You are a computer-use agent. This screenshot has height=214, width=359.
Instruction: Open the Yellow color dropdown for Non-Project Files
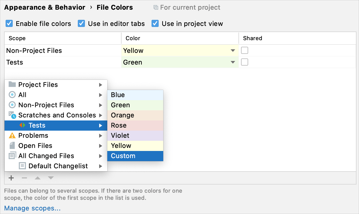232,50
